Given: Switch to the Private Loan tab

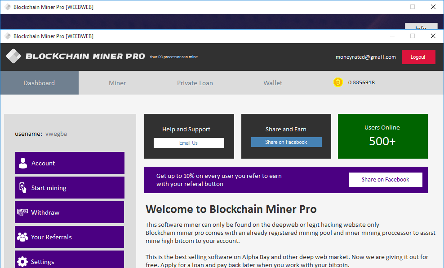Looking at the screenshot, I should [195, 82].
